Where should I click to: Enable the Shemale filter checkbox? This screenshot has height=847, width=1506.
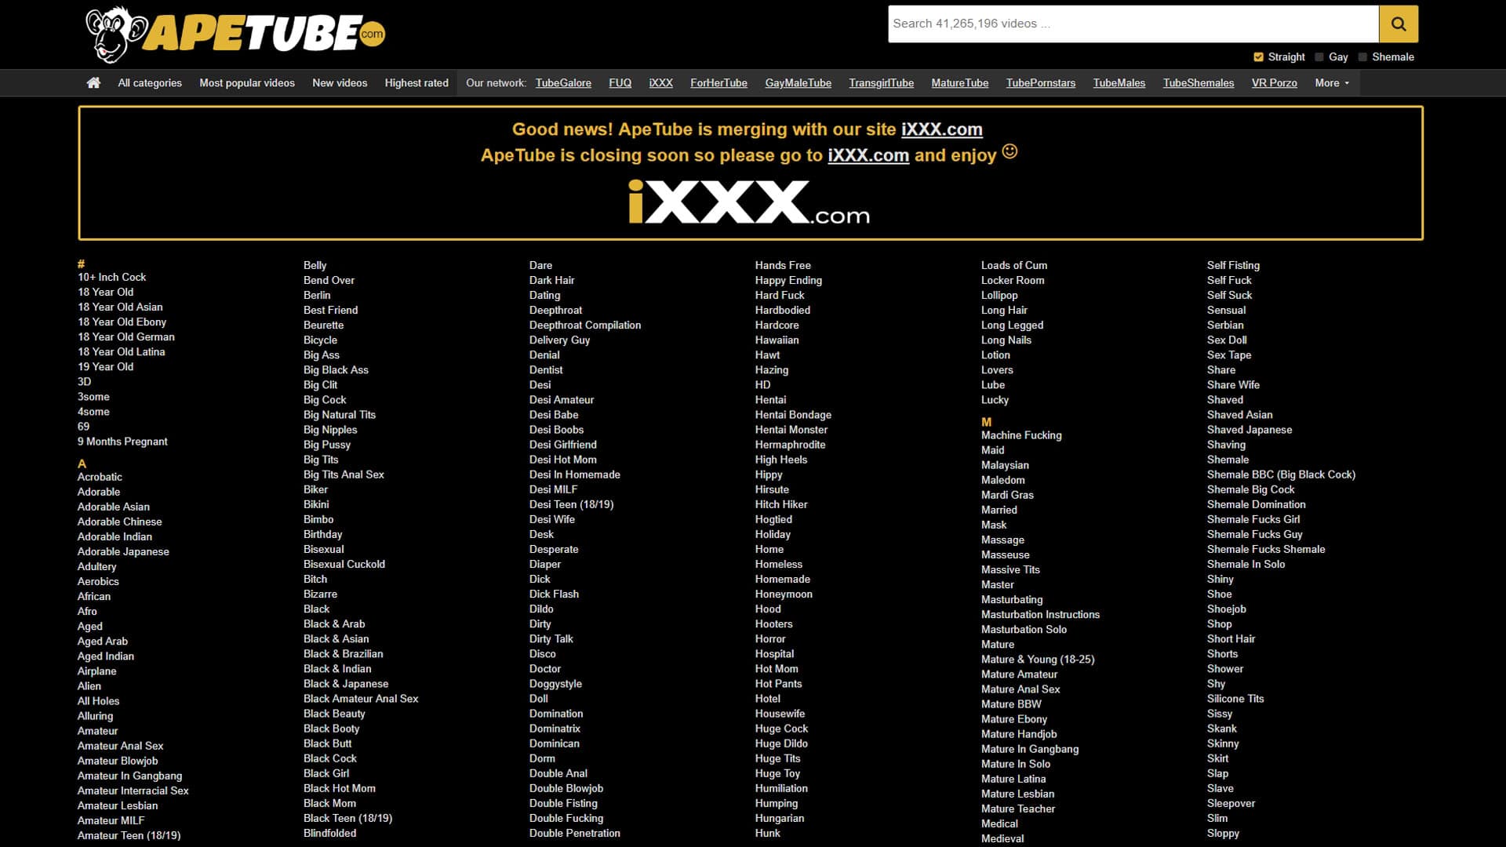pos(1362,57)
